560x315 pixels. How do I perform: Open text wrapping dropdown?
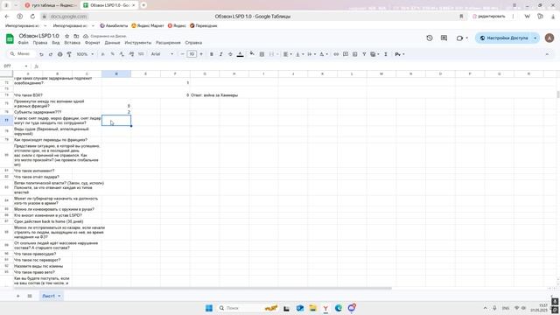311,54
